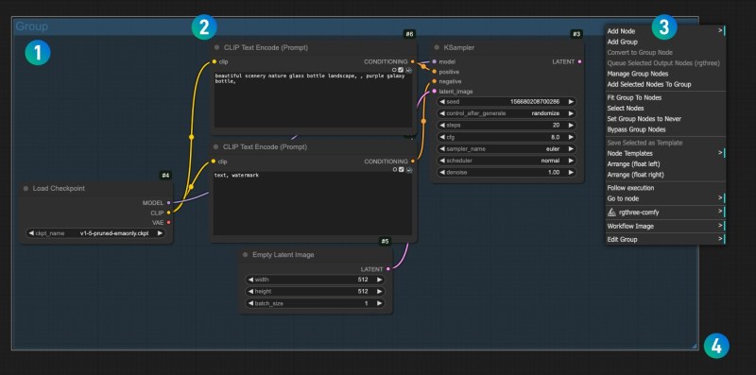Decrease seed with its left arrow
Screen dimensions: 756x375
(442, 102)
